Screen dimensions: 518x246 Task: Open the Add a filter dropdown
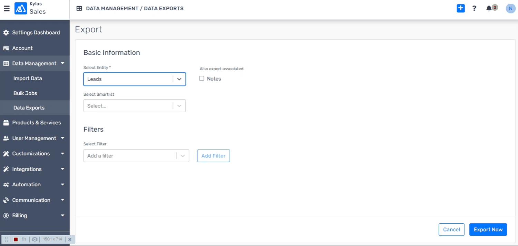coord(136,156)
